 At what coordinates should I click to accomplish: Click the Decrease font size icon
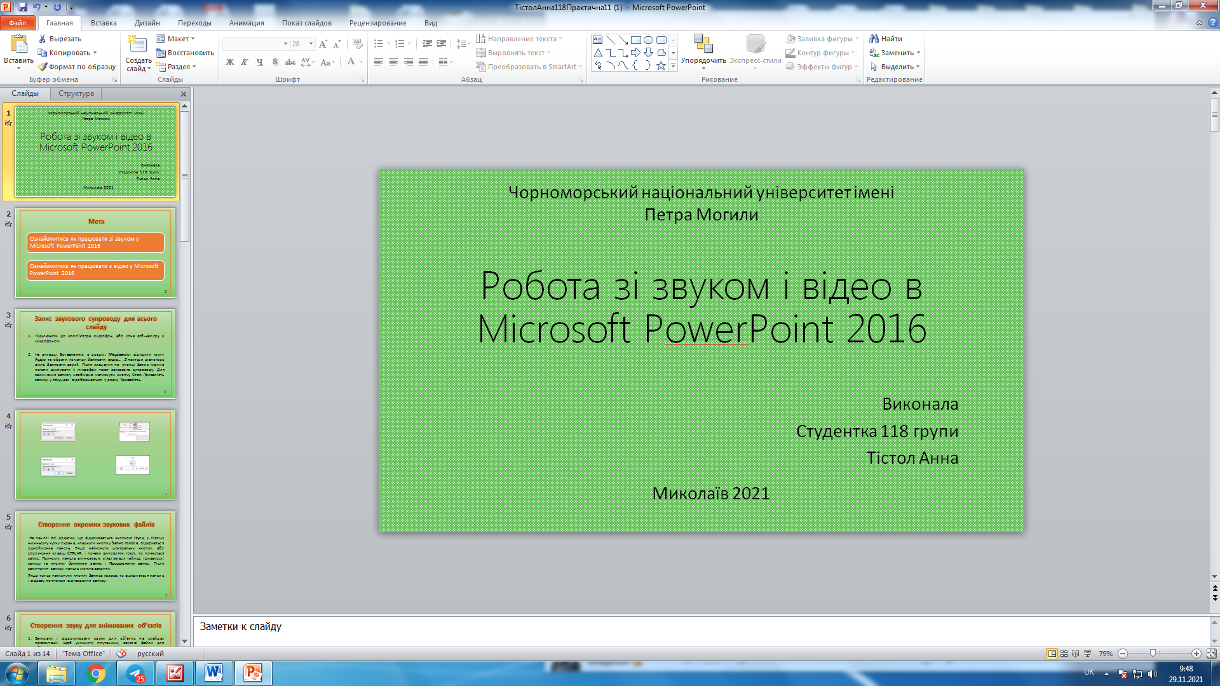coord(337,44)
